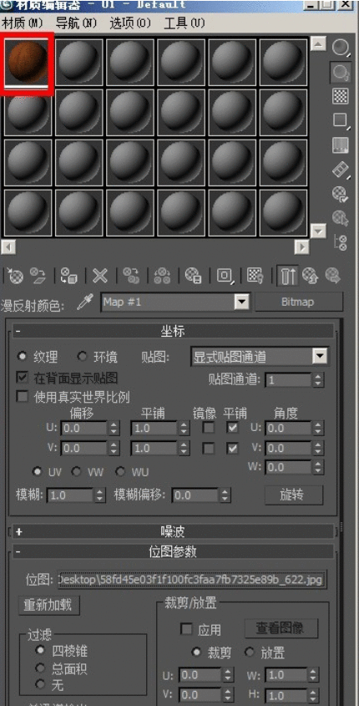Open the 导航(N) menu
This screenshot has width=359, height=706.
[76, 23]
